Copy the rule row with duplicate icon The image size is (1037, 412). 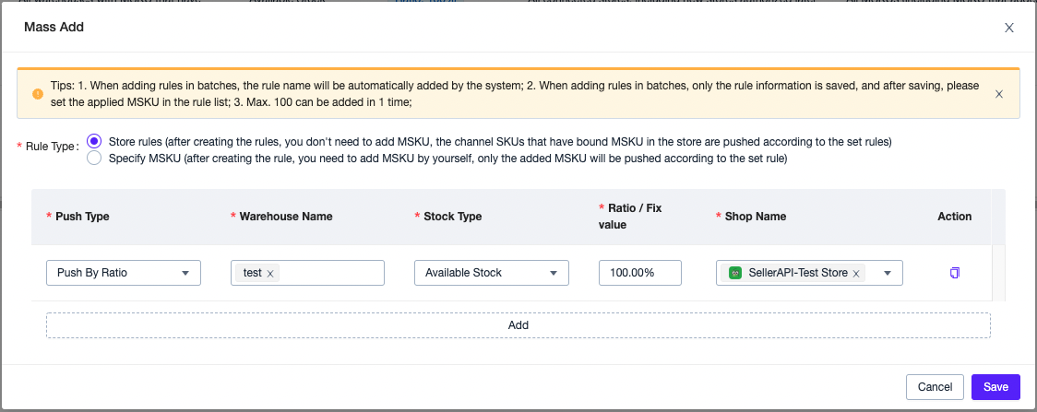(954, 273)
